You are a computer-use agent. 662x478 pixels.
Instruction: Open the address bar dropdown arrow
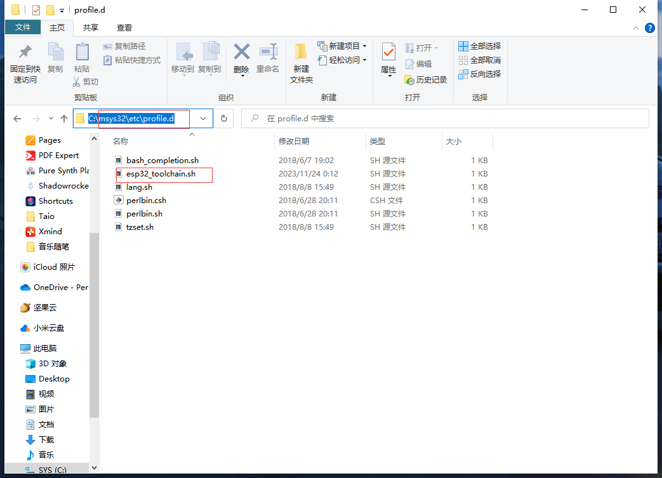click(202, 118)
